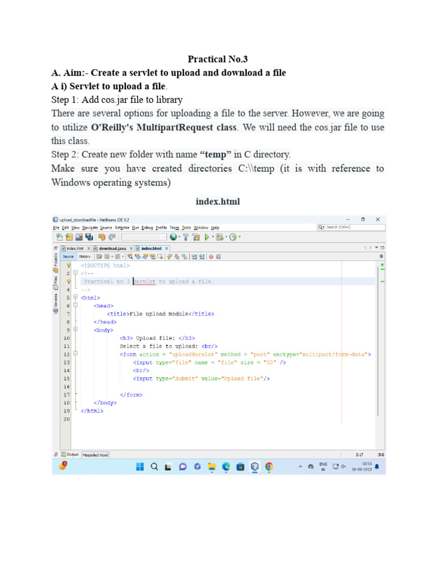Click the Stop Macro Recording icon
The image size is (436, 582).
[219, 256]
